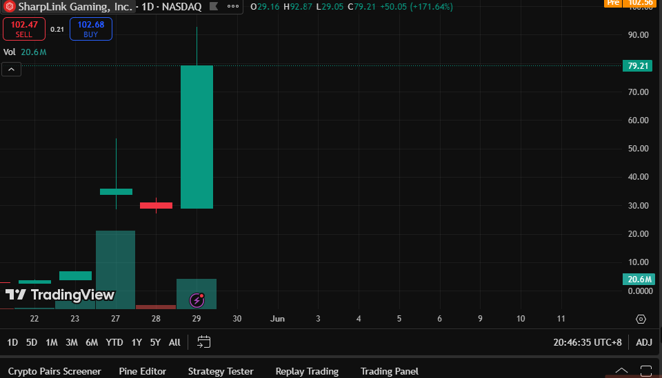Select the 5Y time range
This screenshot has width=662, height=378.
155,342
